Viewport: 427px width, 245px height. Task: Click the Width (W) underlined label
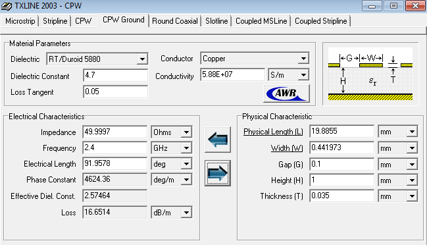287,148
